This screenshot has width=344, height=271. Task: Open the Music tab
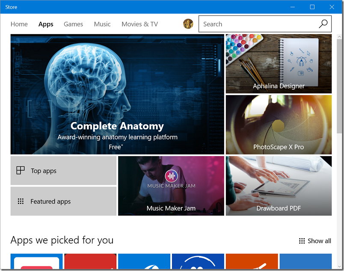pyautogui.click(x=102, y=24)
